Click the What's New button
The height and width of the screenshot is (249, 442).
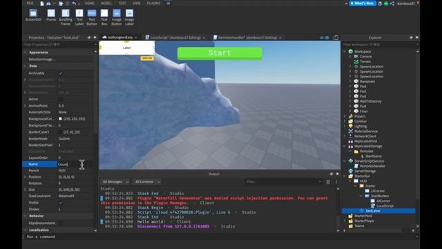pyautogui.click(x=363, y=3)
